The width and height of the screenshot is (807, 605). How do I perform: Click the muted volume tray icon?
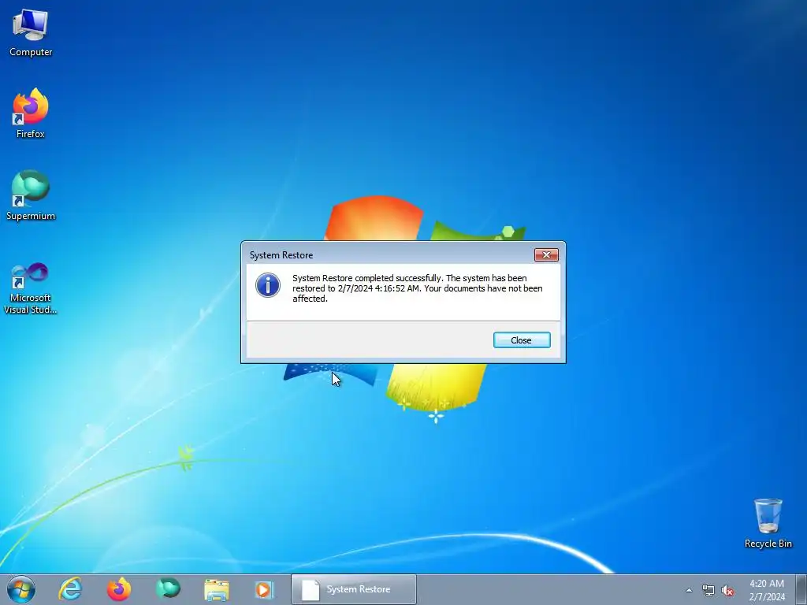pos(727,591)
